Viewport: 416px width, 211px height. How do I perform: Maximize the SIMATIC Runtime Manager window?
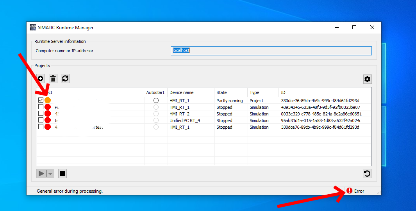click(354, 28)
